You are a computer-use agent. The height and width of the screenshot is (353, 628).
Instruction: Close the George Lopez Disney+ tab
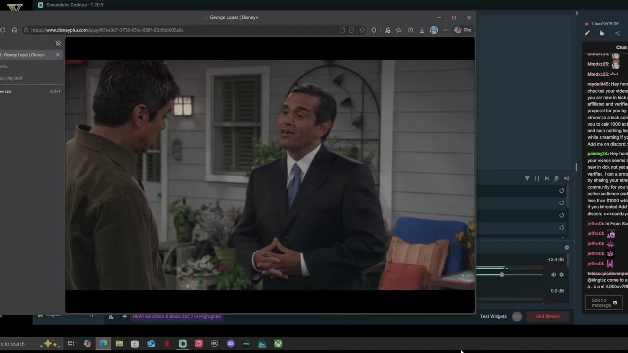[58, 55]
